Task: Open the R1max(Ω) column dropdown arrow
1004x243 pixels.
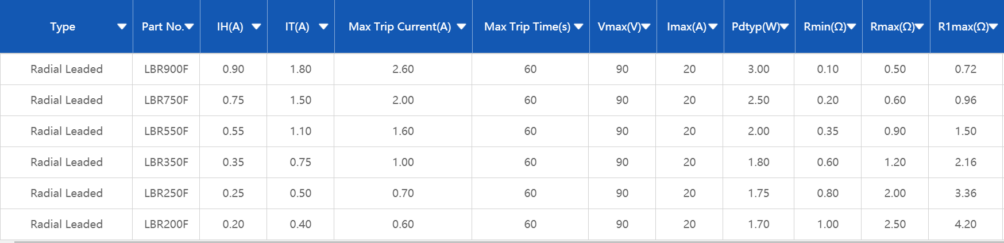Action: pos(993,26)
